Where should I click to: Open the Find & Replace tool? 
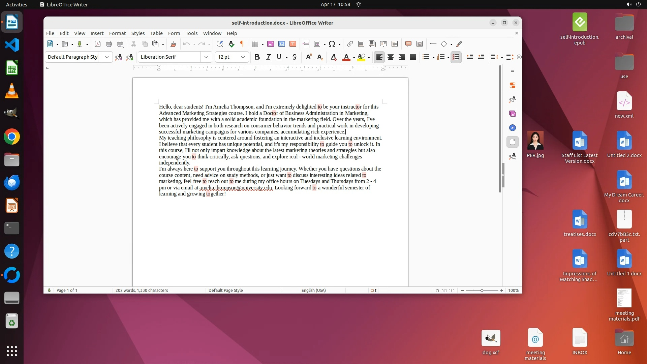click(x=220, y=44)
